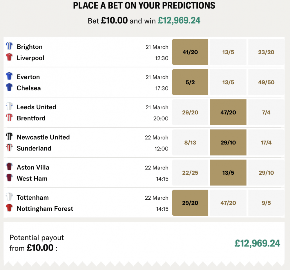Select the 17/4 Sunderland win odds
The width and height of the screenshot is (290, 270).
(x=266, y=142)
